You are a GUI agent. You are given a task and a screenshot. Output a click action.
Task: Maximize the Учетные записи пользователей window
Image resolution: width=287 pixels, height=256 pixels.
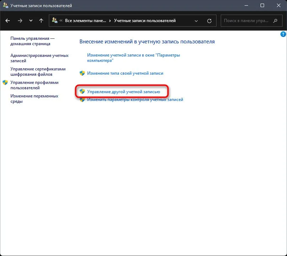(262, 5)
